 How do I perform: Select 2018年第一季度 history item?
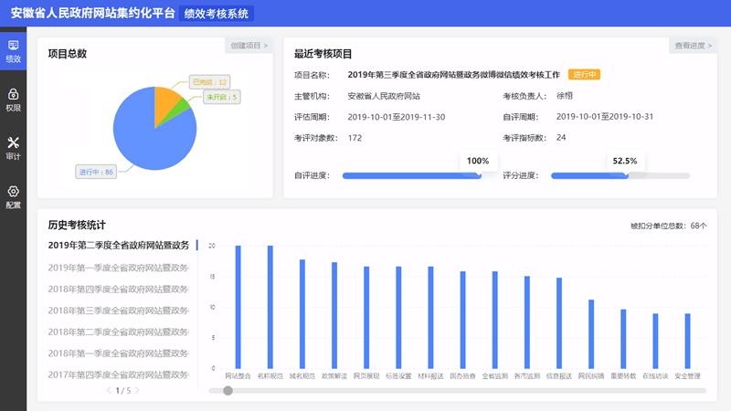click(x=119, y=353)
